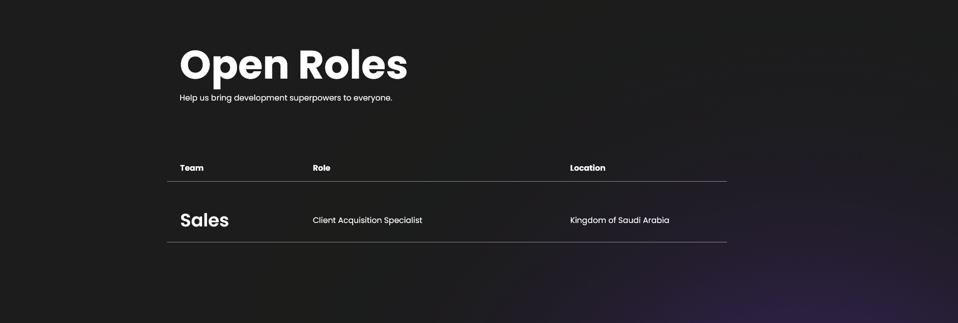The image size is (958, 323).
Task: Click the Team column header
Action: (x=192, y=168)
